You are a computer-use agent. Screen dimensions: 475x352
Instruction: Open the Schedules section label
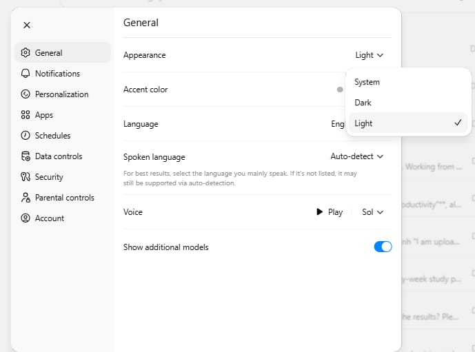(x=52, y=136)
